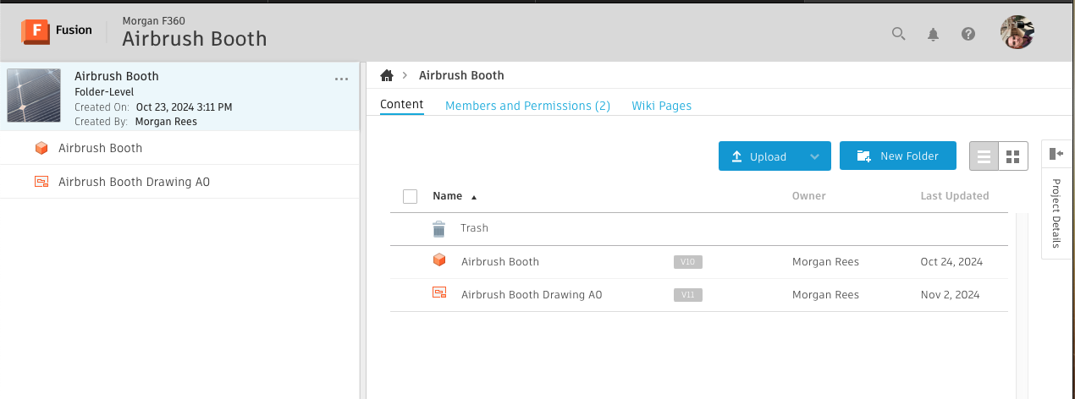Sort by the Name column header
Screen dimensions: 1075x399
[447, 196]
